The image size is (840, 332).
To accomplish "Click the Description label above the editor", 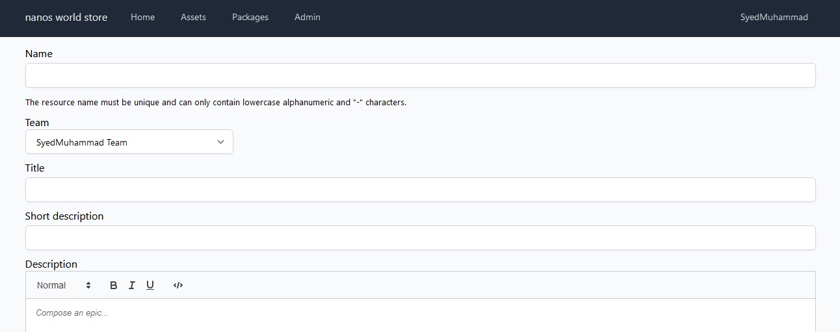I will (51, 264).
